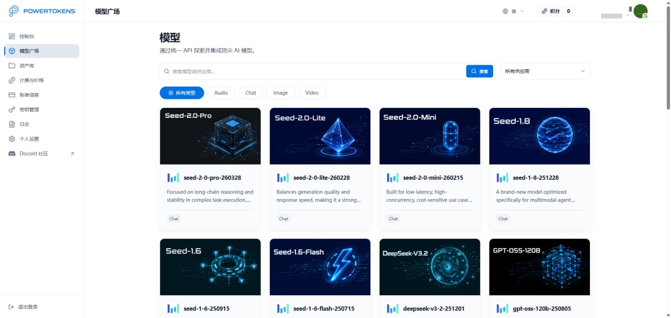Open the Seed-2.0-Mini banner image
This screenshot has width=671, height=318.
point(430,136)
